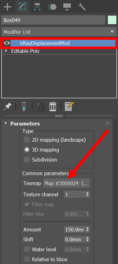Adjust Water level spinner arrows
Viewport: 118px width, 264px height.
point(87,249)
